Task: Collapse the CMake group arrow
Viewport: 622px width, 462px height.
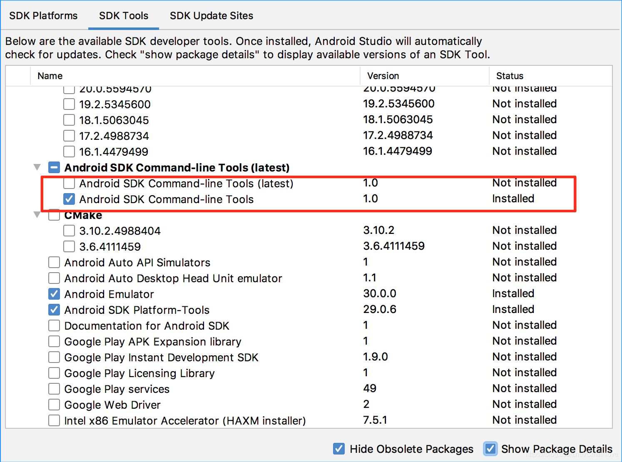Action: click(x=37, y=215)
